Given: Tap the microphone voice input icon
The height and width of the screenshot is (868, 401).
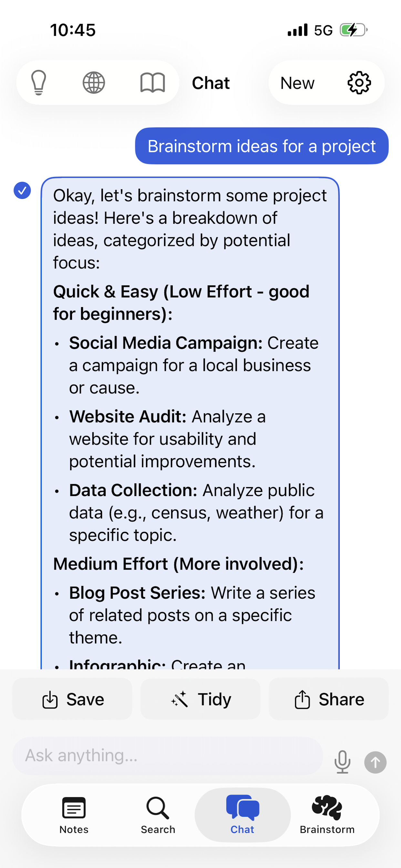Looking at the screenshot, I should (342, 761).
